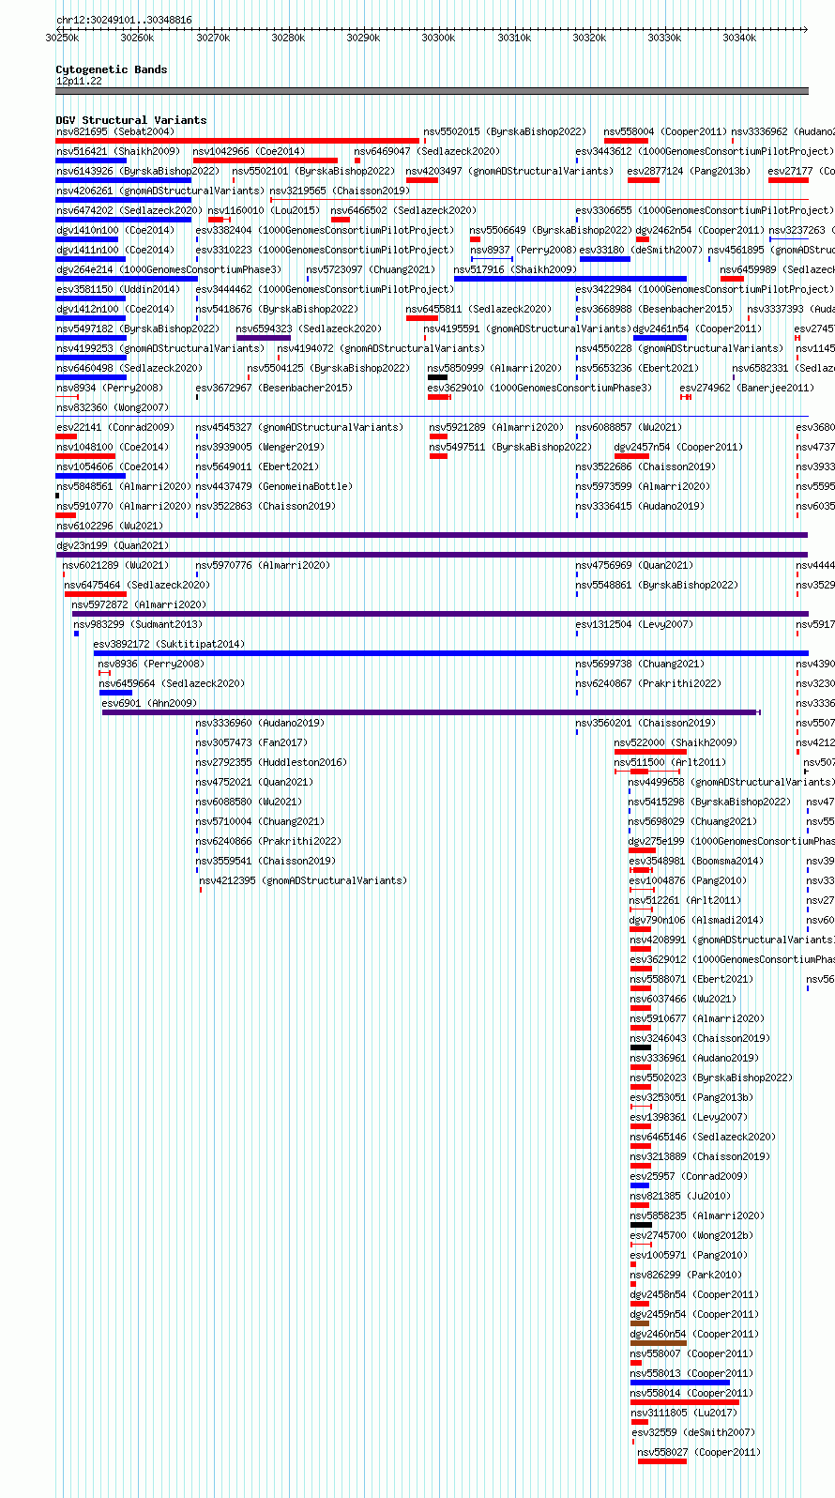The height and width of the screenshot is (1498, 835).
Task: Open the esv22141 (Conrad2009) variant
Action: pos(114,427)
